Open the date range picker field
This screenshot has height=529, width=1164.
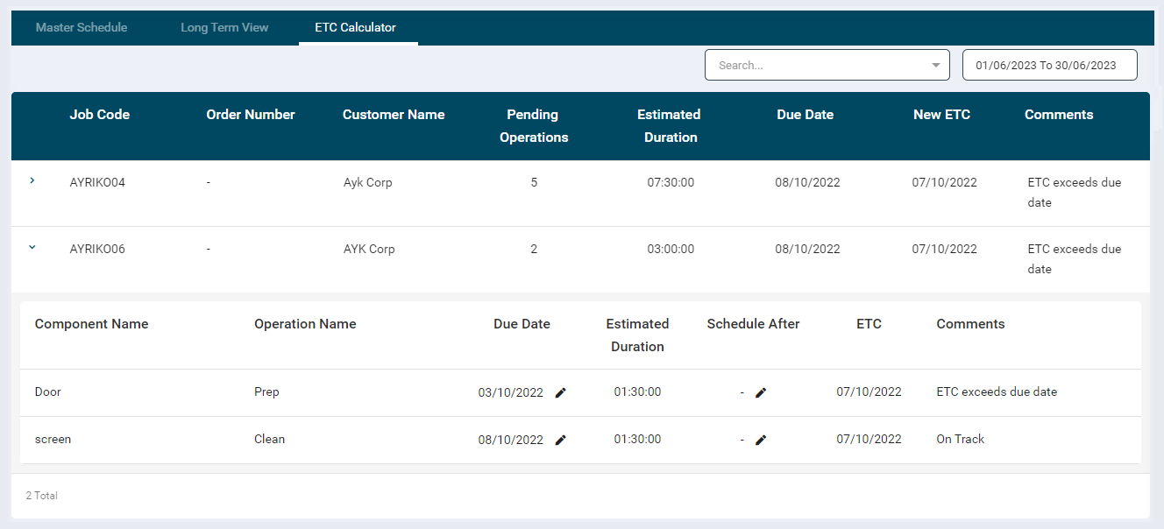[x=1049, y=65]
